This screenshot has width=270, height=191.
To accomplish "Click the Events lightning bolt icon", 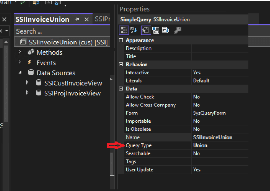I will (x=30, y=63).
